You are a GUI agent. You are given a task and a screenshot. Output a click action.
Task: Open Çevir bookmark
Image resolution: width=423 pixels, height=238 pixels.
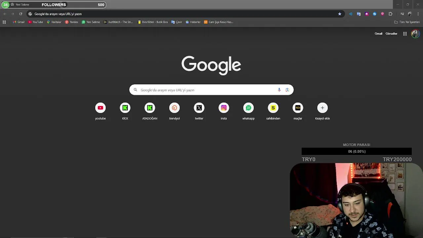tap(177, 22)
